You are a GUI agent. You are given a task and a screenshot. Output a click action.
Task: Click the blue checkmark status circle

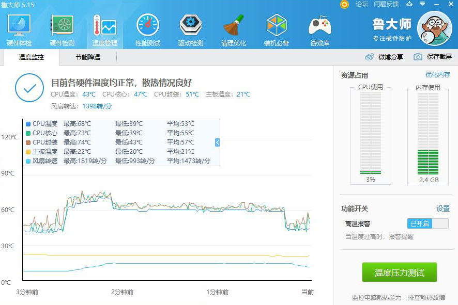[29, 88]
